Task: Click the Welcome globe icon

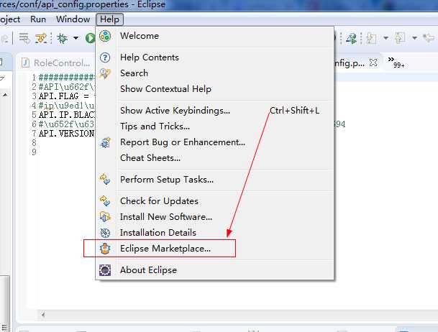Action: [105, 36]
